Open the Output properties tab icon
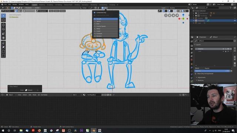The image size is (237, 133). [192, 49]
